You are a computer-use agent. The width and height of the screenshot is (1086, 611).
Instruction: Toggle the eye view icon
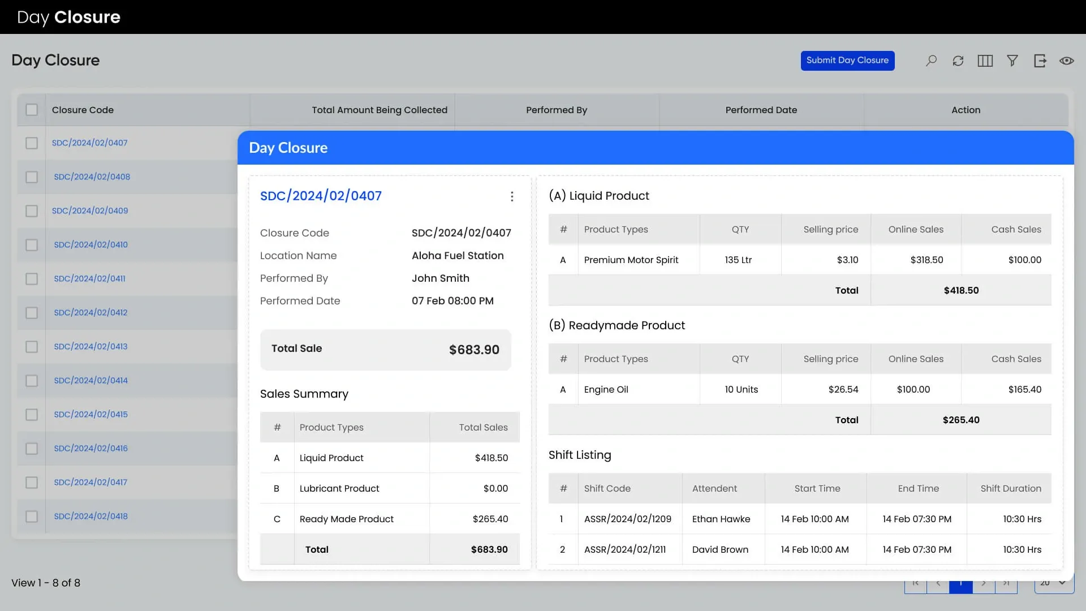[1066, 61]
